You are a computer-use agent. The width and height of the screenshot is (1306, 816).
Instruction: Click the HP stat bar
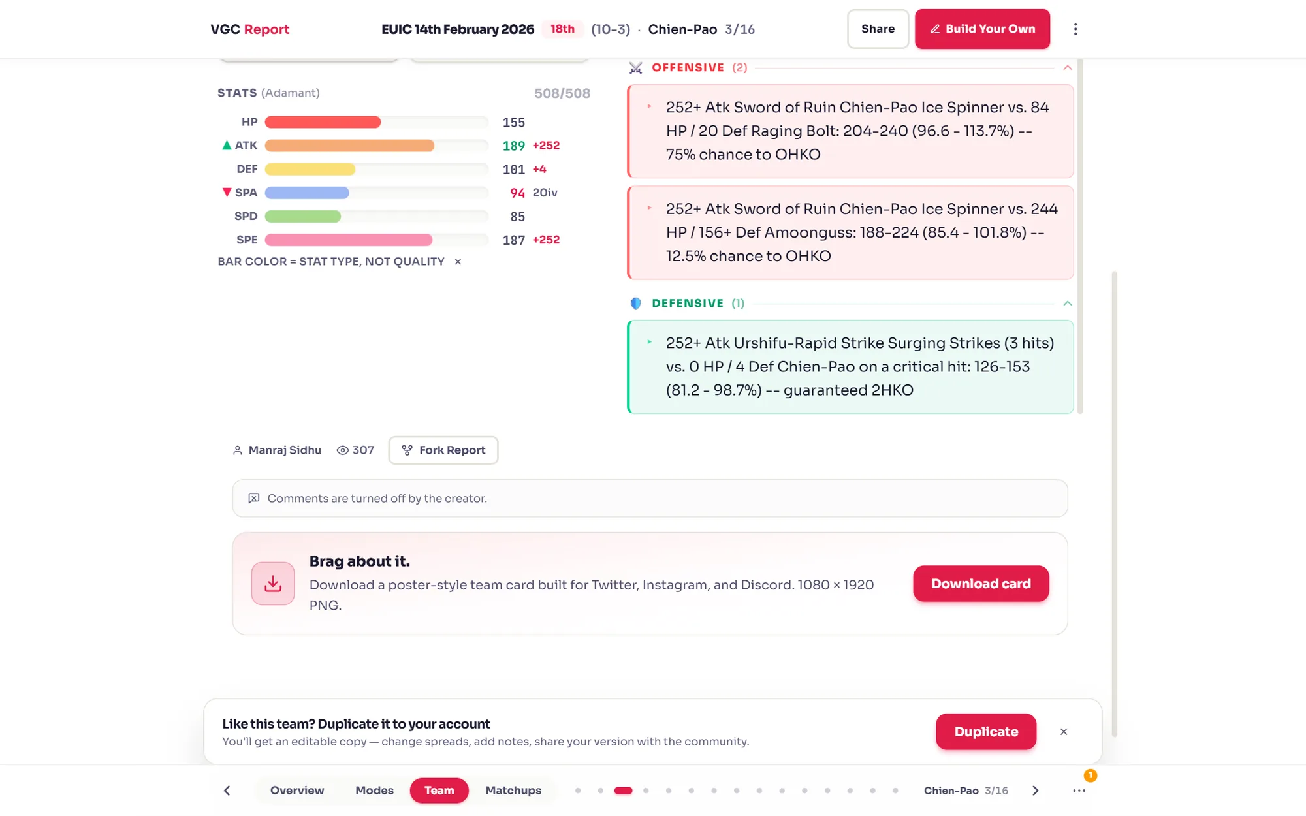(377, 122)
